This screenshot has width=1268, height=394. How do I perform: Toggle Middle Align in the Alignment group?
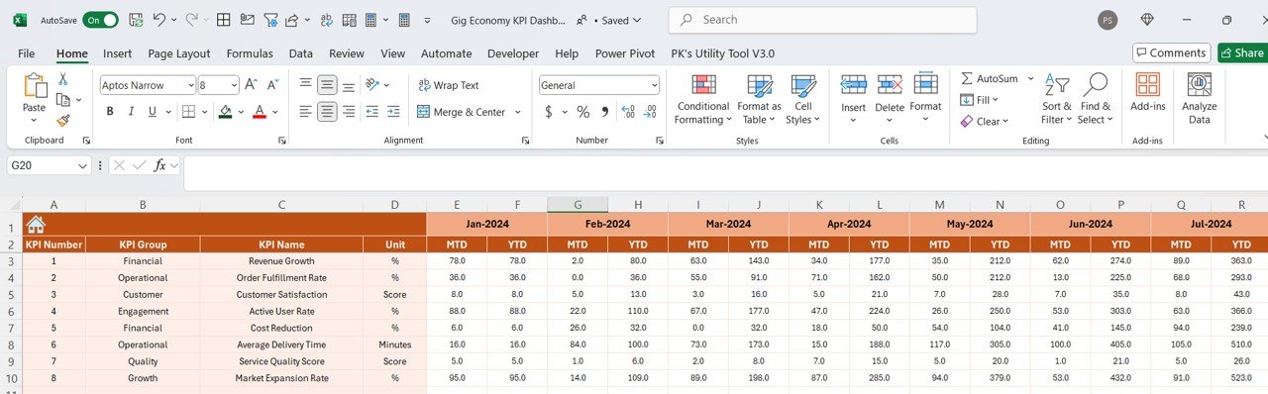coord(328,85)
